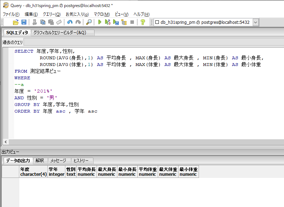This screenshot has height=207, width=284.
Task: Click the find magnifying glass icon
Action: pos(89,22)
